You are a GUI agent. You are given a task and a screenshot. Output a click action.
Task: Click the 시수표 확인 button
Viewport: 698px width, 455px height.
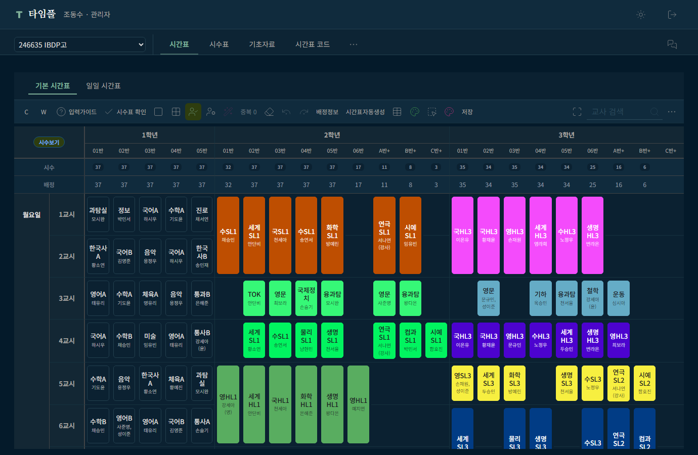point(125,112)
